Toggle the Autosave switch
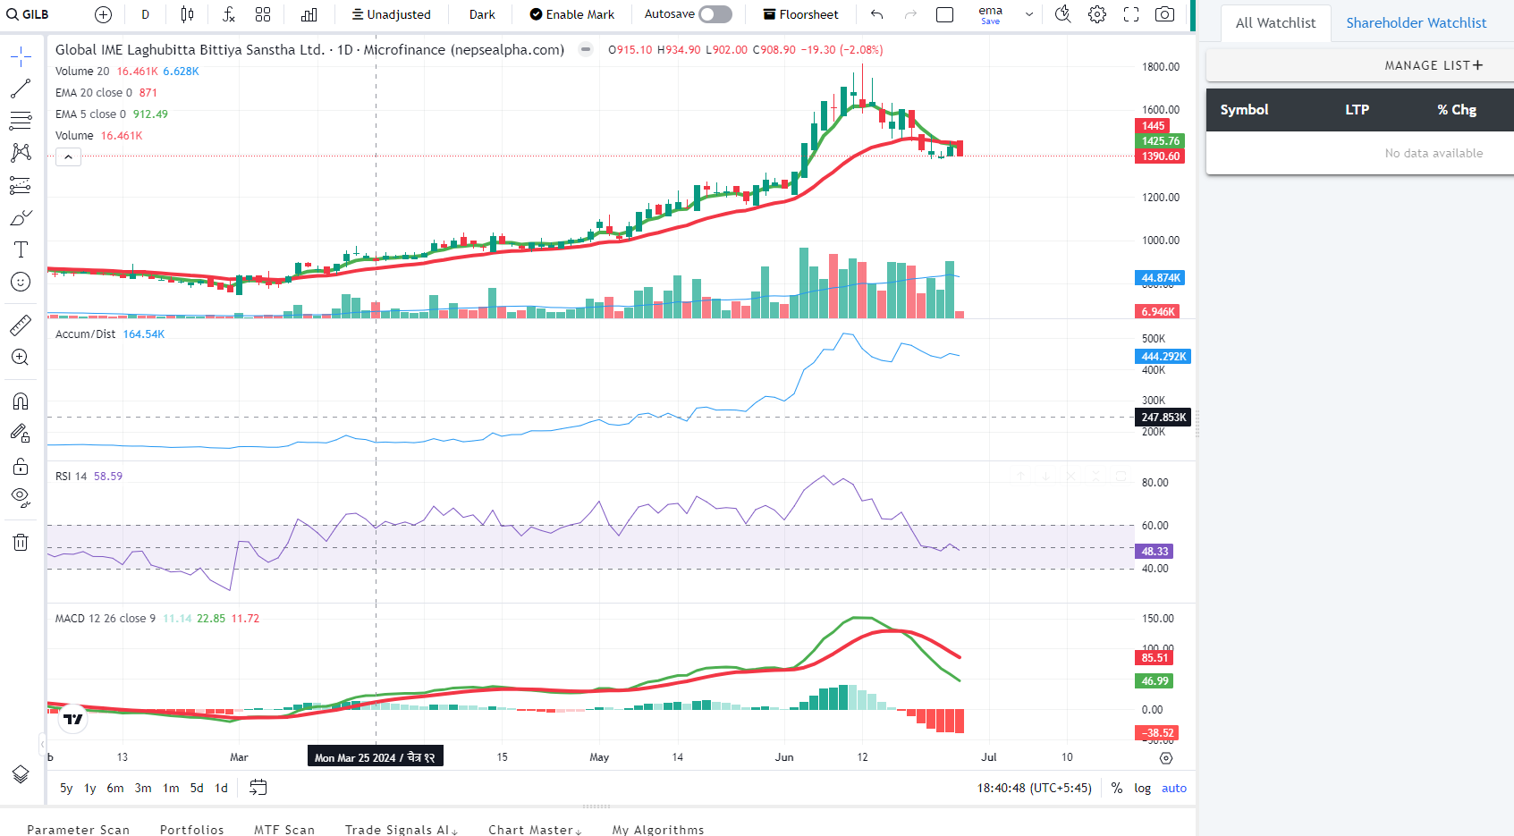Screen dimensions: 1514x836 (x=715, y=14)
